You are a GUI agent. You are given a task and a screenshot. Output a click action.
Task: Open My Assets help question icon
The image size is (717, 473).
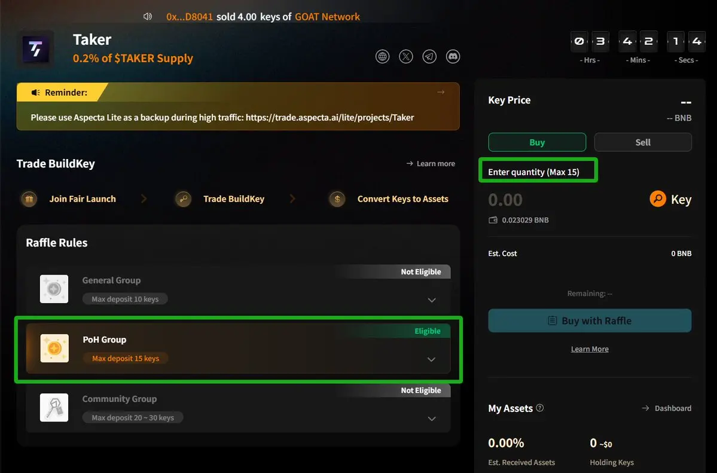[x=540, y=408]
